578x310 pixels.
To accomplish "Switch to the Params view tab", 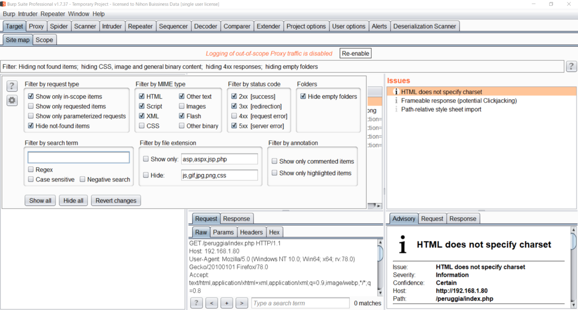I will click(x=223, y=232).
